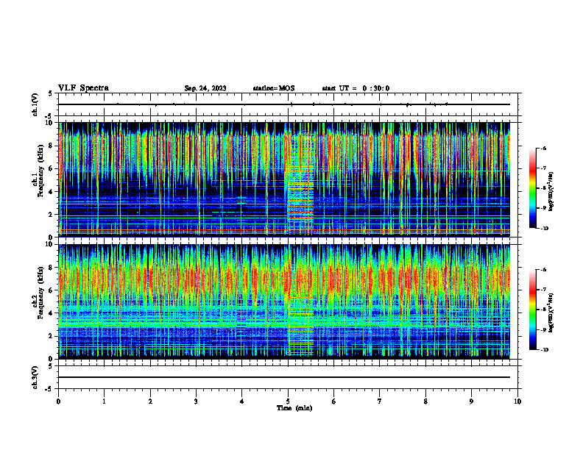Click the "start UT = 0 :30: 0" header text
Screen dimensions: 583x450
(356, 88)
